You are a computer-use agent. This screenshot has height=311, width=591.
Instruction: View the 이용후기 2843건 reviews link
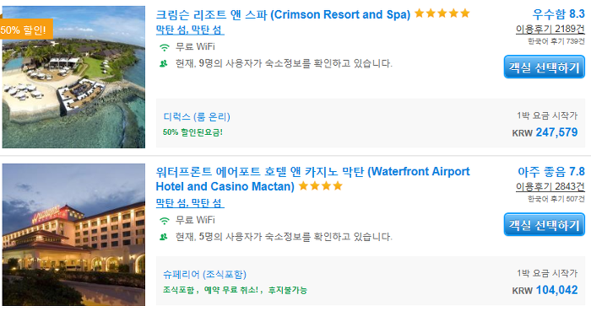click(550, 186)
